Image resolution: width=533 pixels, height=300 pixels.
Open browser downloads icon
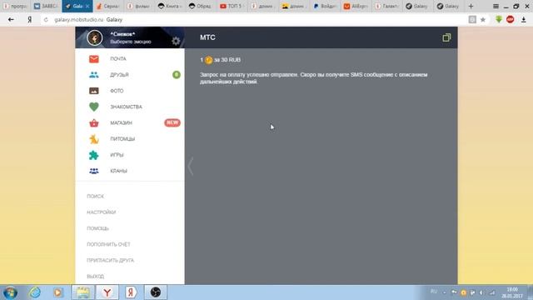pos(524,20)
